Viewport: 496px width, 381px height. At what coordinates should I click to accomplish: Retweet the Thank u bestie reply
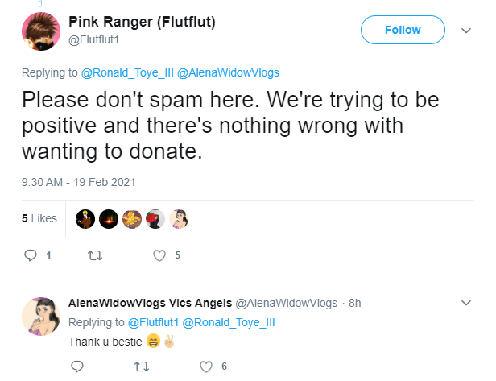click(142, 367)
